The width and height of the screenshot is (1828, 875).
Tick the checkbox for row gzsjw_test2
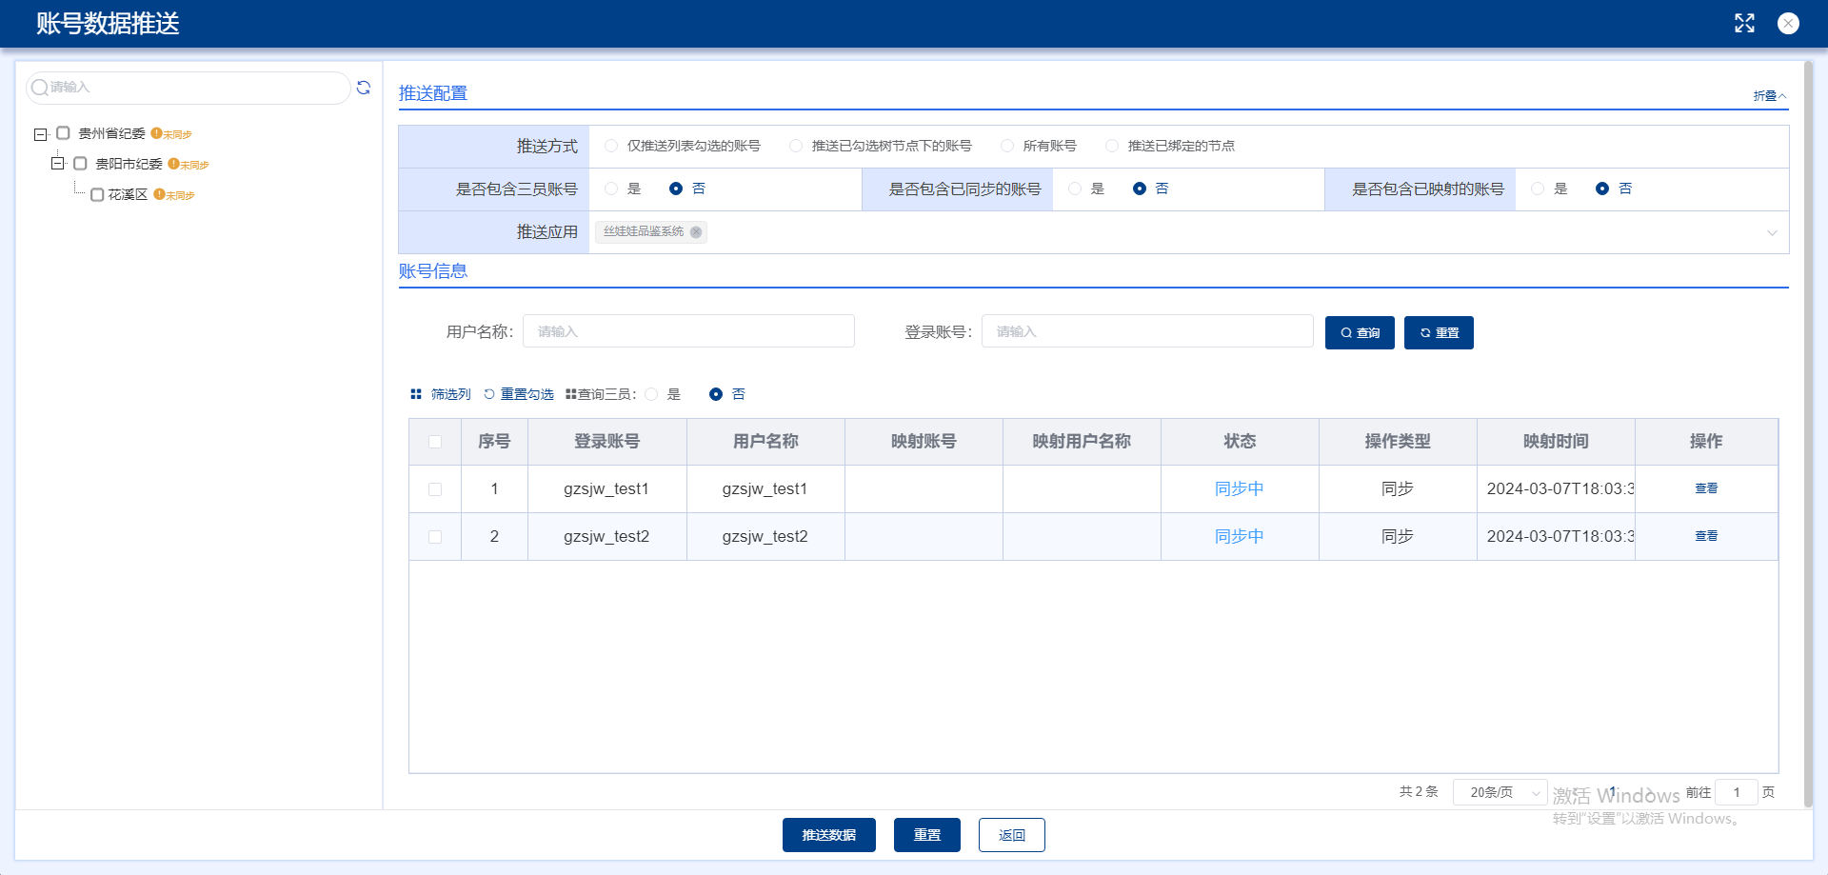[435, 537]
